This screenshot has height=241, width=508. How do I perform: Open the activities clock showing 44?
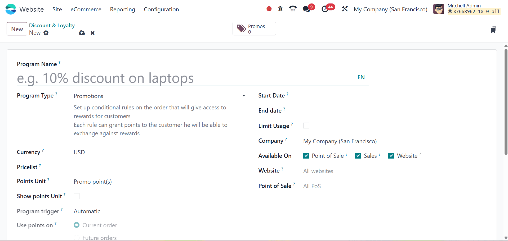click(x=325, y=9)
